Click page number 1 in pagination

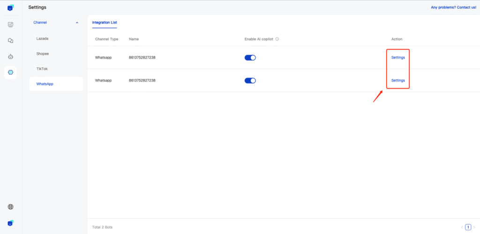pos(468,227)
